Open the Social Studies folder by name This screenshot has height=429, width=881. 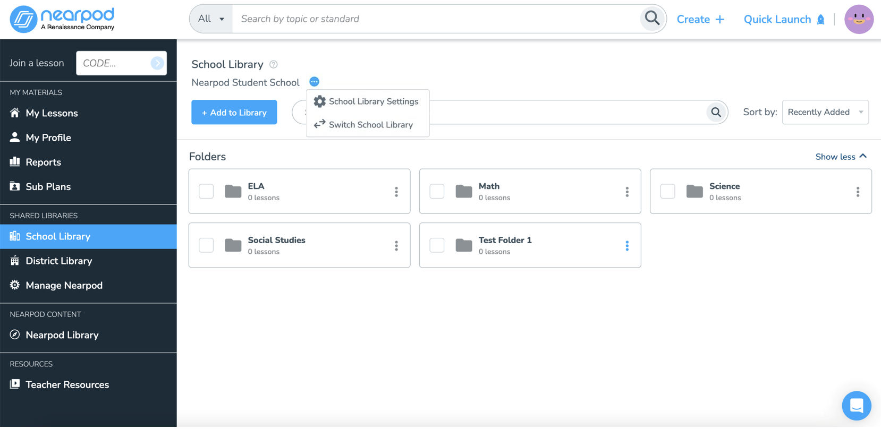coord(276,240)
